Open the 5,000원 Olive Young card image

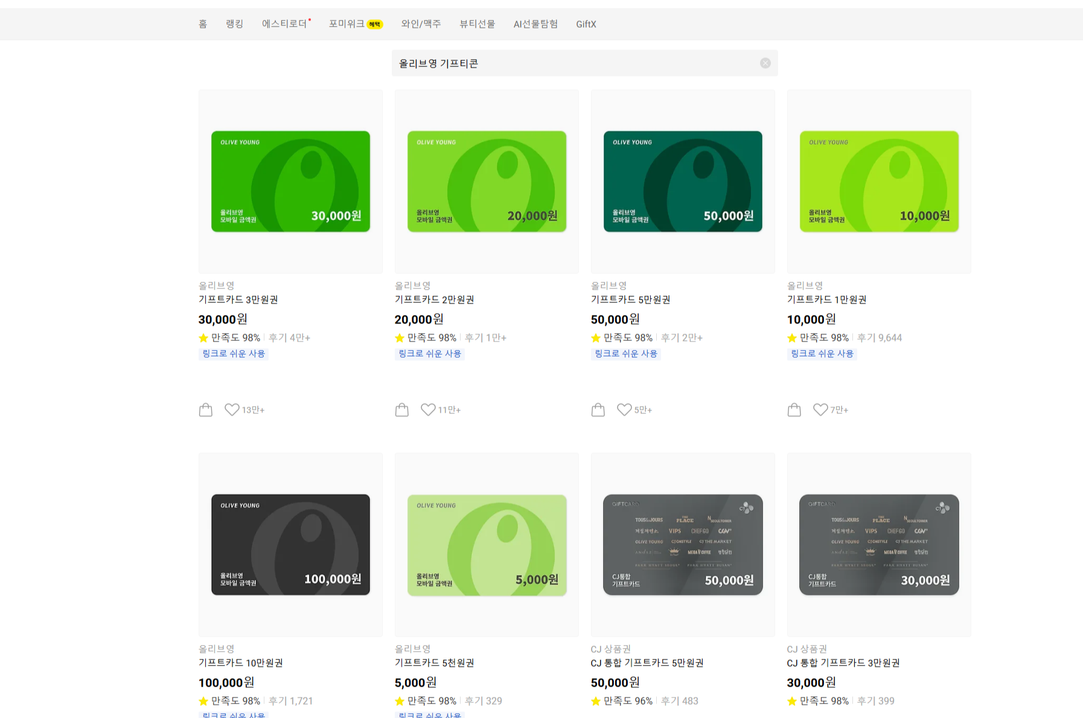coord(487,545)
